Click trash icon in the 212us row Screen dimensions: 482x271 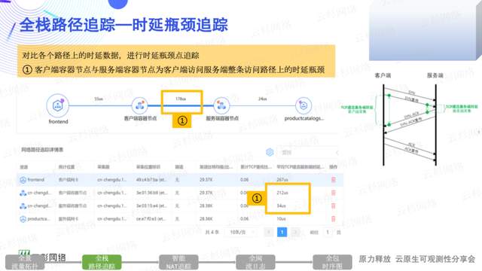click(x=333, y=193)
